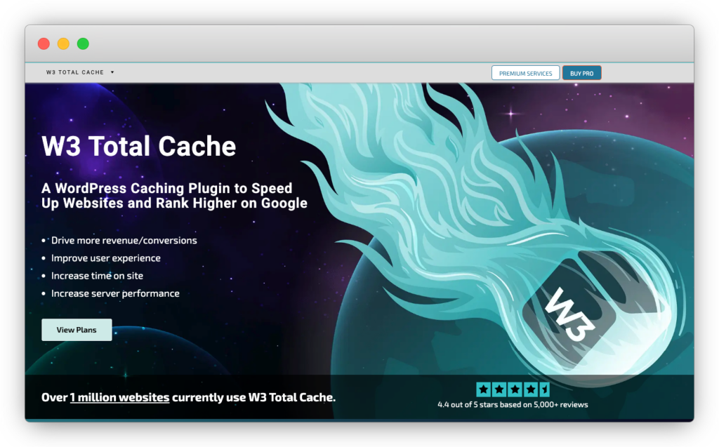The image size is (719, 447).
Task: Click the WordPress Caching Plugin subheading
Action: click(174, 196)
